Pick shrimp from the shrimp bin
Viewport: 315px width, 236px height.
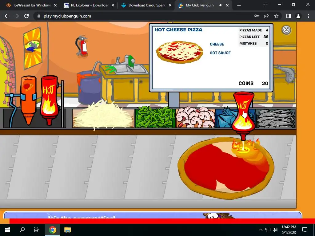pyautogui.click(x=195, y=117)
